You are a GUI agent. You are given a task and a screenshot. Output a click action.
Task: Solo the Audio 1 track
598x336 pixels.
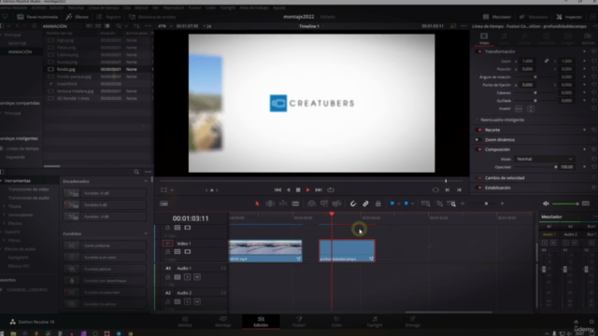click(187, 277)
